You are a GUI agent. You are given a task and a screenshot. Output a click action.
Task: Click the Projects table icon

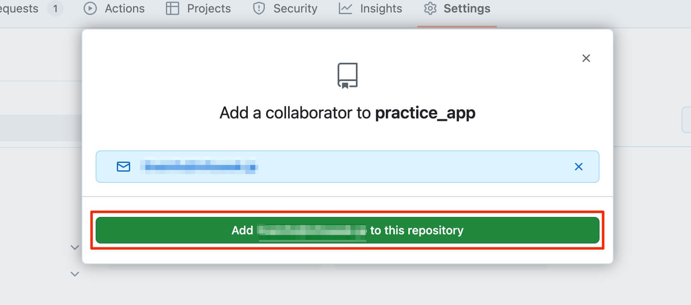[172, 8]
